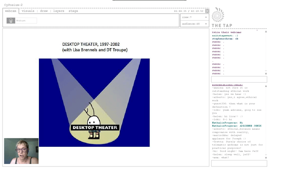Go to the stage tab

pyautogui.click(x=73, y=11)
